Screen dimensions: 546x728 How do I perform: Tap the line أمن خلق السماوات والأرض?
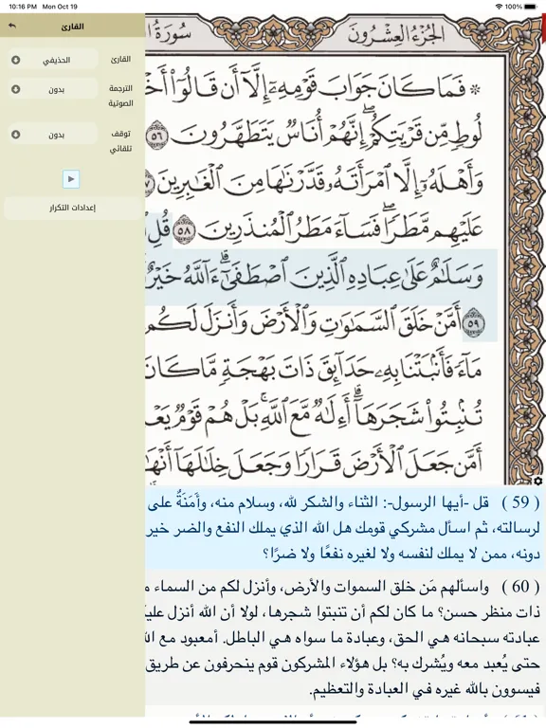tap(315, 322)
